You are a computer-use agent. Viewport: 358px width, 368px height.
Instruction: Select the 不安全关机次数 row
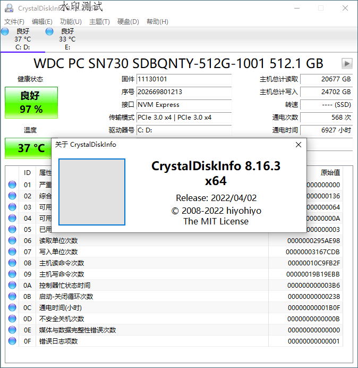click(x=174, y=319)
